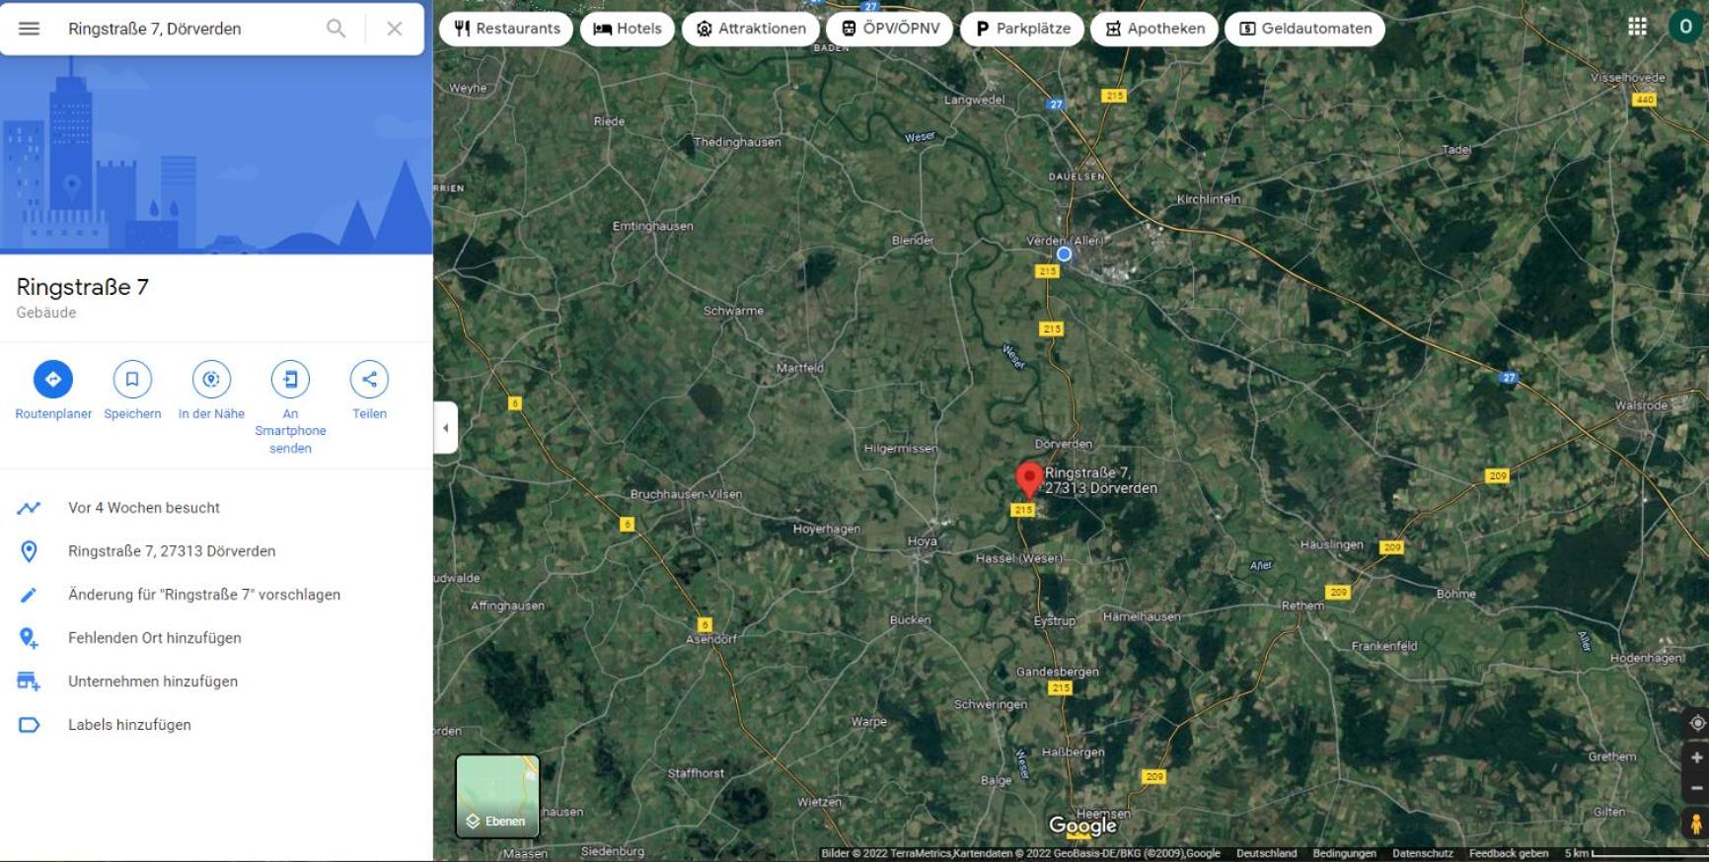The height and width of the screenshot is (862, 1709).
Task: Show my location with the target icon
Action: [1696, 723]
